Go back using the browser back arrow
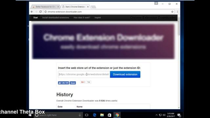Screen dimensions: 210x118 (32, 12)
